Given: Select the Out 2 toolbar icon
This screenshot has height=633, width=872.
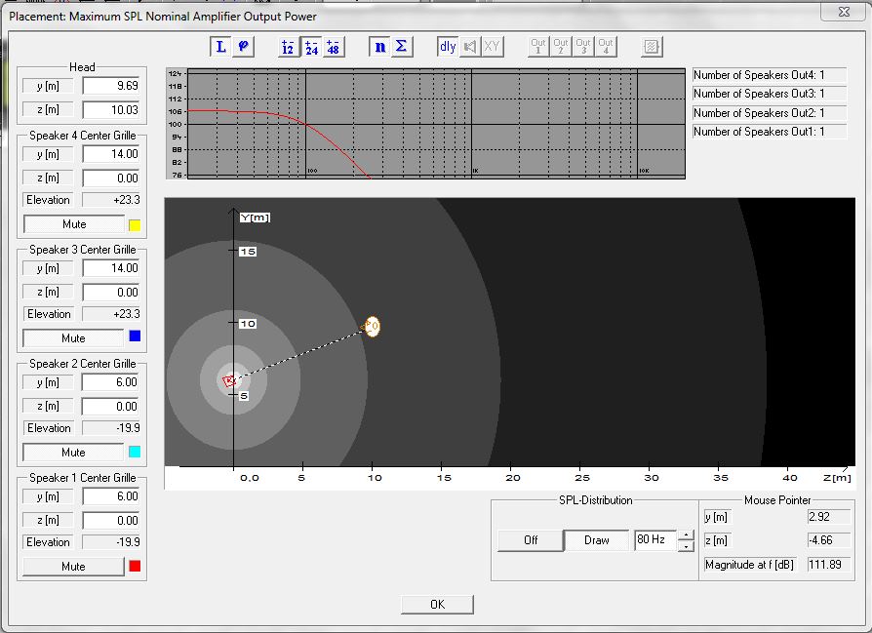Looking at the screenshot, I should point(561,47).
